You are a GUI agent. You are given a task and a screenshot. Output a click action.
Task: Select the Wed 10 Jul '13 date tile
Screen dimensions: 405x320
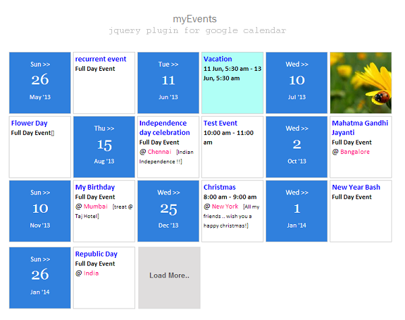coord(296,83)
